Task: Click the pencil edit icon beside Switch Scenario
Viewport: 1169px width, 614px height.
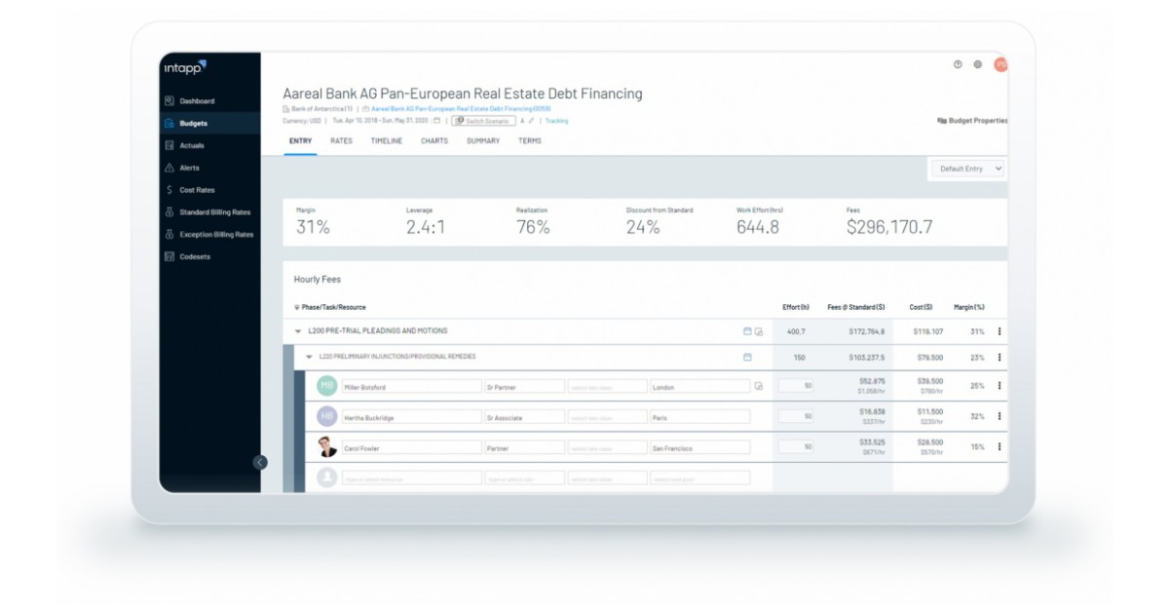Action: coord(531,121)
